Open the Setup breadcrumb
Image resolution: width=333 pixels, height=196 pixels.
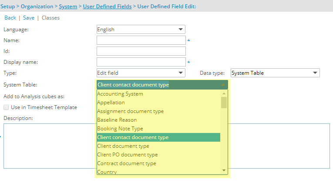(x=8, y=7)
